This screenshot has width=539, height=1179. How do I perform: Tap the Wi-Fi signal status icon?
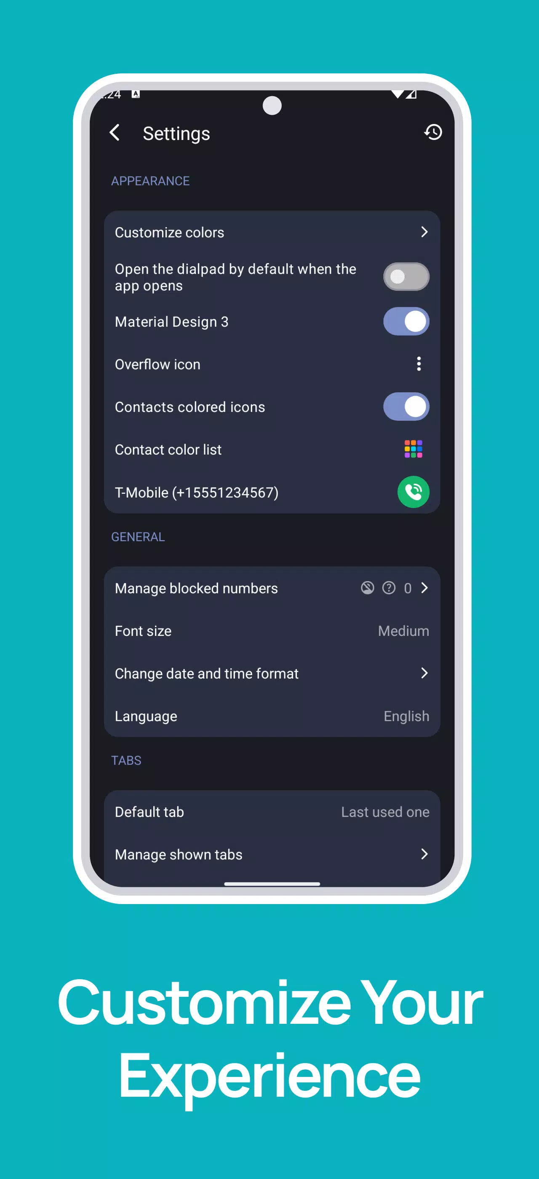[398, 94]
